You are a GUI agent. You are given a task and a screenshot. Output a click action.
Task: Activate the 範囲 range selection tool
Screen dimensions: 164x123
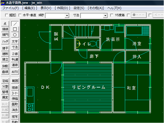pyautogui.click(x=15, y=81)
